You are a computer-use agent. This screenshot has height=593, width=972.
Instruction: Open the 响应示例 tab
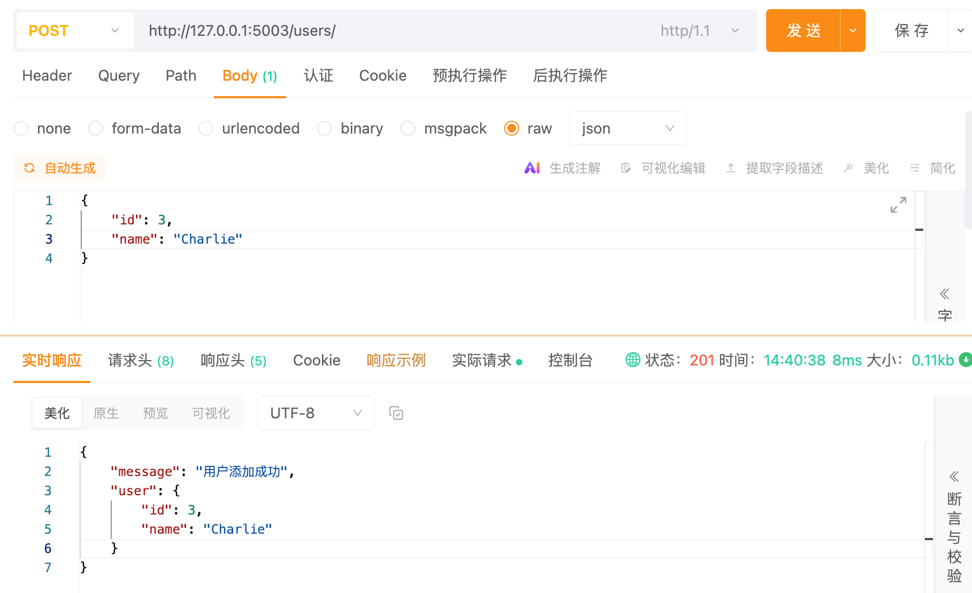396,360
